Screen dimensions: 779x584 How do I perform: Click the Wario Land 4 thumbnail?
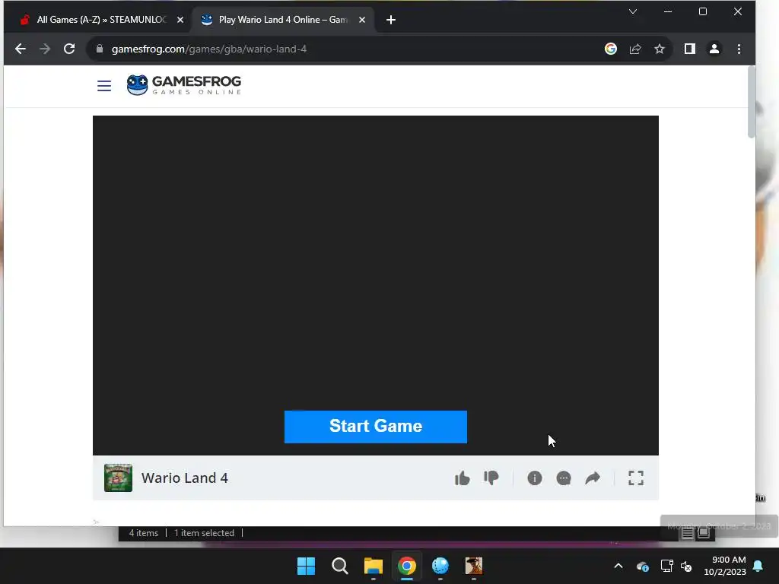118,478
